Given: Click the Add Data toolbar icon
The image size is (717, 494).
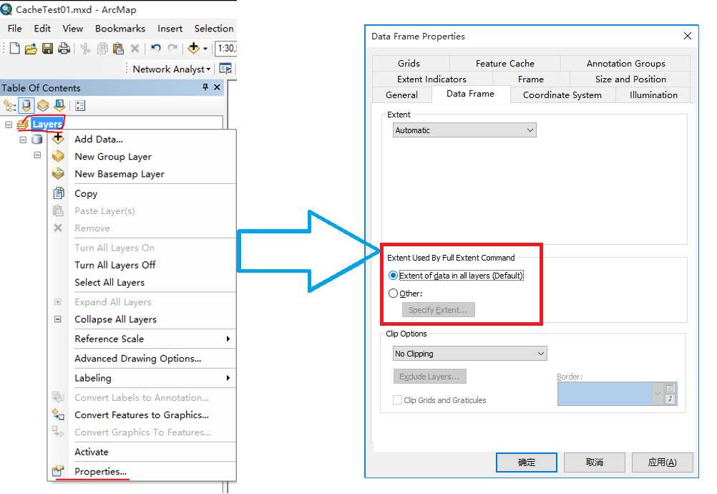Looking at the screenshot, I should (x=193, y=48).
